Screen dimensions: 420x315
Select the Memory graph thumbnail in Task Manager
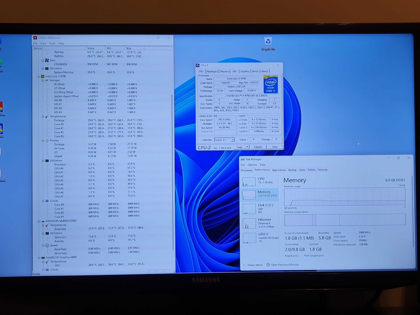click(249, 195)
